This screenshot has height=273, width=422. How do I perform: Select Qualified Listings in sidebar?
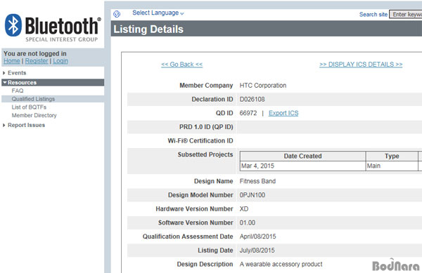pos(33,99)
